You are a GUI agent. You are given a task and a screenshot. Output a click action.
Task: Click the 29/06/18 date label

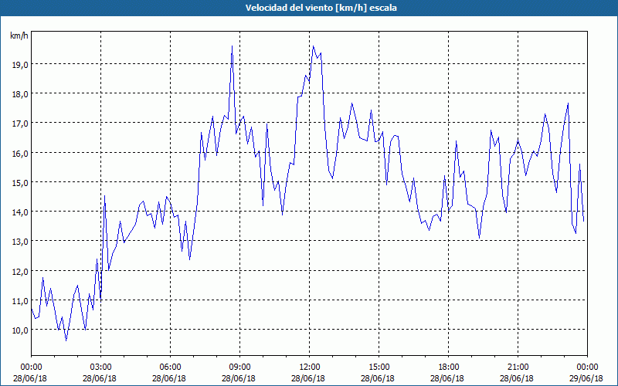pos(586,378)
